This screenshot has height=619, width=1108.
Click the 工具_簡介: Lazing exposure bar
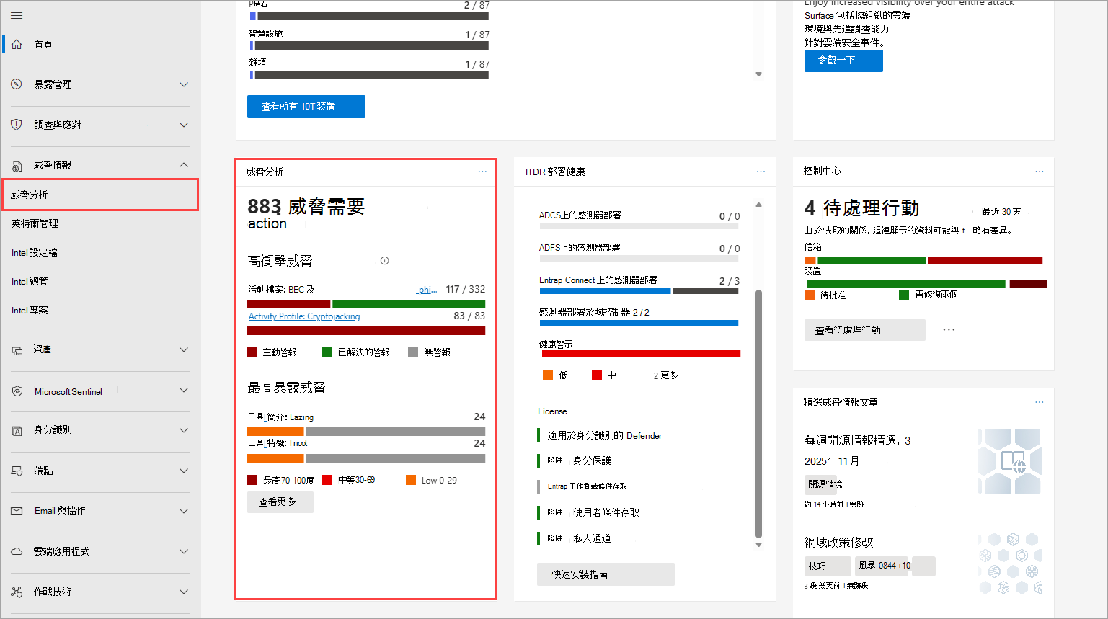tap(366, 432)
